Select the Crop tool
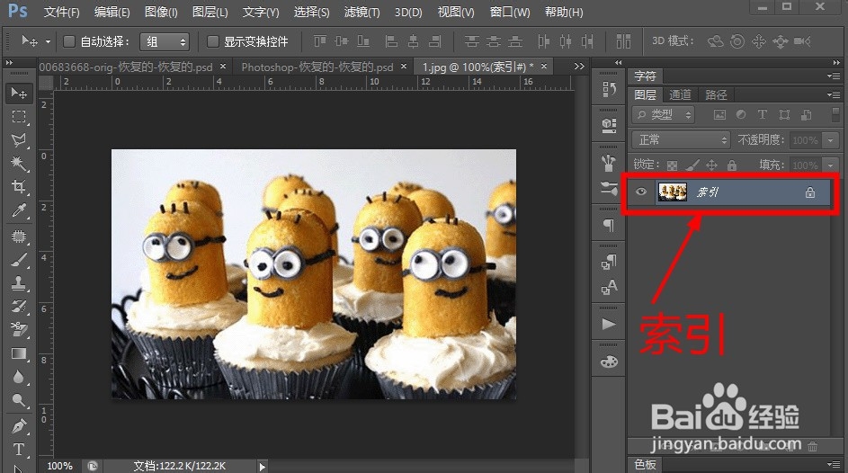 19,187
